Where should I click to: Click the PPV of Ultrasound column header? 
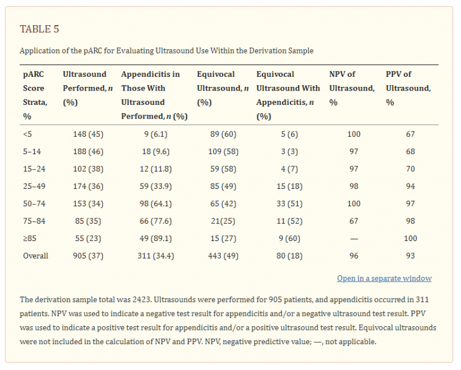coord(408,88)
